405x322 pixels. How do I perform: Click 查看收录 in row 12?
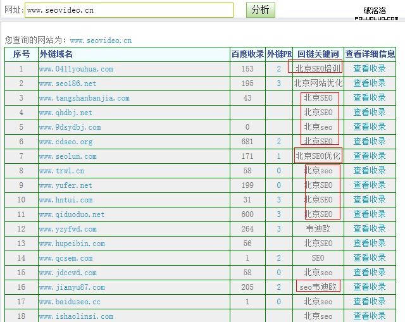(x=369, y=229)
